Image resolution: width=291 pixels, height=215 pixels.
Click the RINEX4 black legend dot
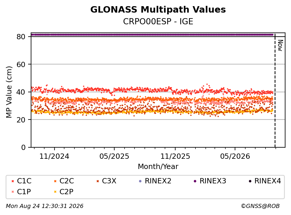[250, 181]
